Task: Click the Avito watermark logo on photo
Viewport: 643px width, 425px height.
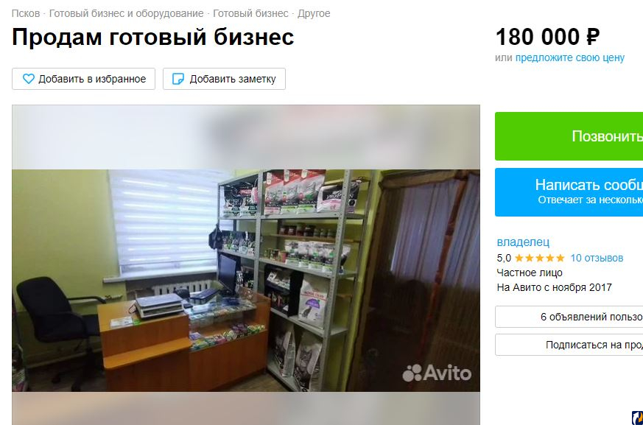Action: tap(437, 373)
